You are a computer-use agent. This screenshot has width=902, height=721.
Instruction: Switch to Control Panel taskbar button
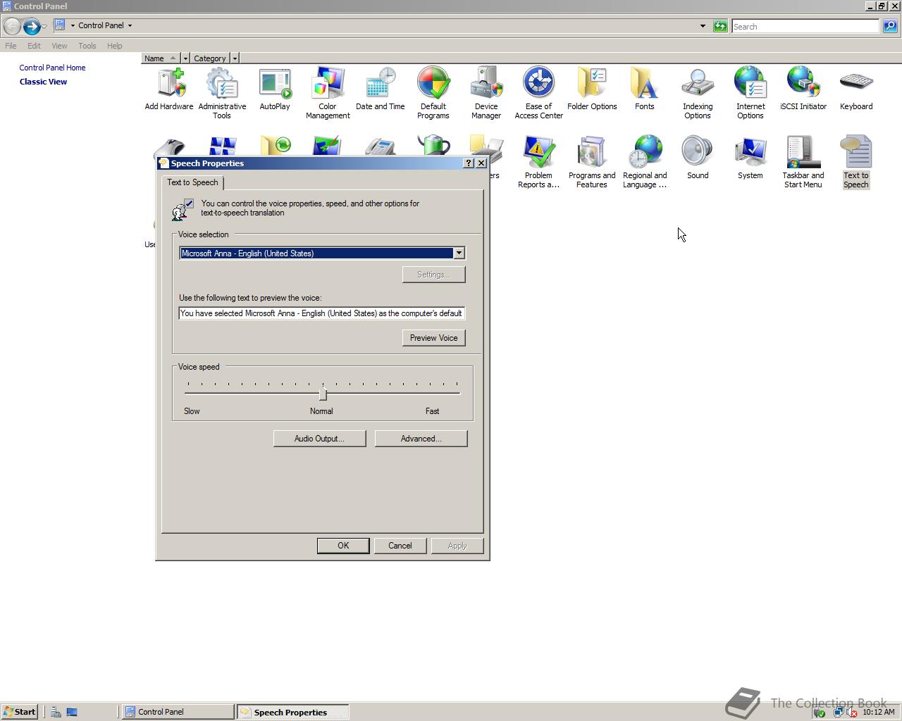[178, 712]
